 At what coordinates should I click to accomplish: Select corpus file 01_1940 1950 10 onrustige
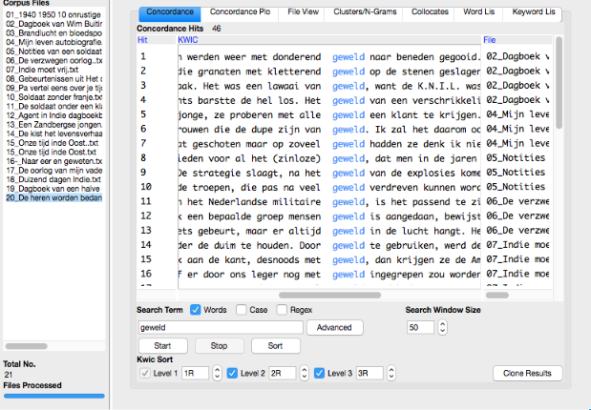[53, 14]
